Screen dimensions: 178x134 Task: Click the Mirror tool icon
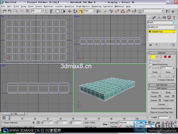[x=168, y=11]
